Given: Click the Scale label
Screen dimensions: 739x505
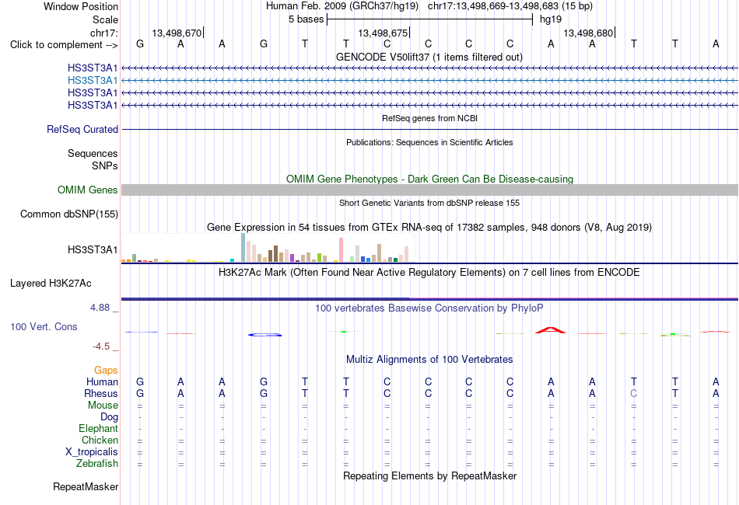Looking at the screenshot, I should pyautogui.click(x=106, y=19).
